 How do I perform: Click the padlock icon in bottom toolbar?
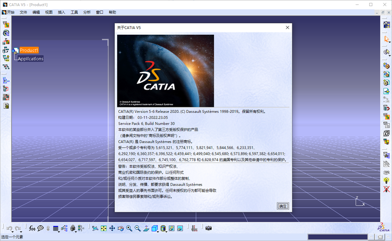pyautogui.click(x=72, y=228)
